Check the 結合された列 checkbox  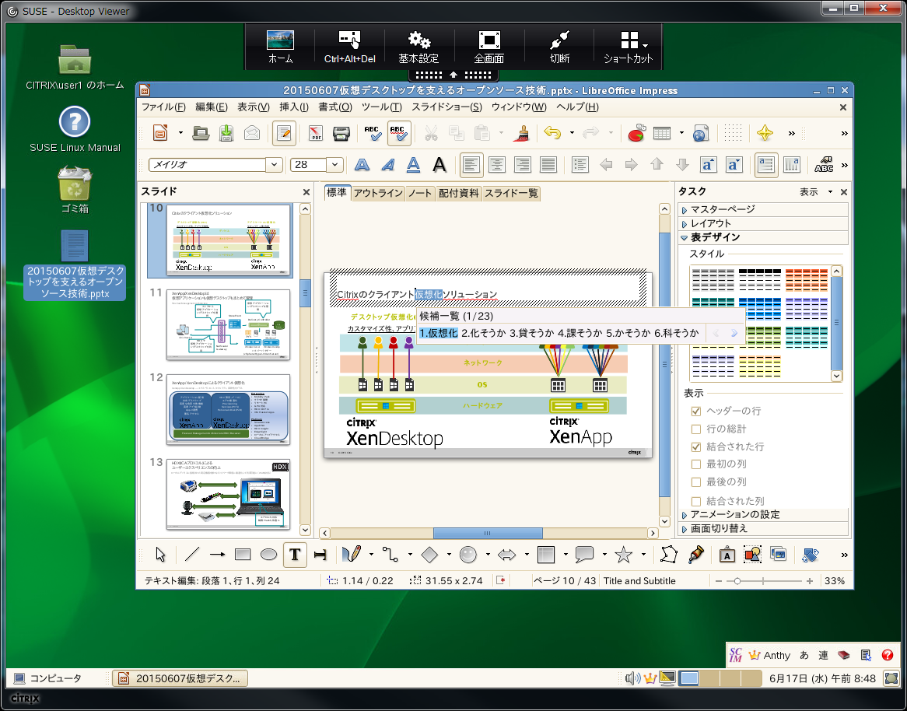(696, 501)
